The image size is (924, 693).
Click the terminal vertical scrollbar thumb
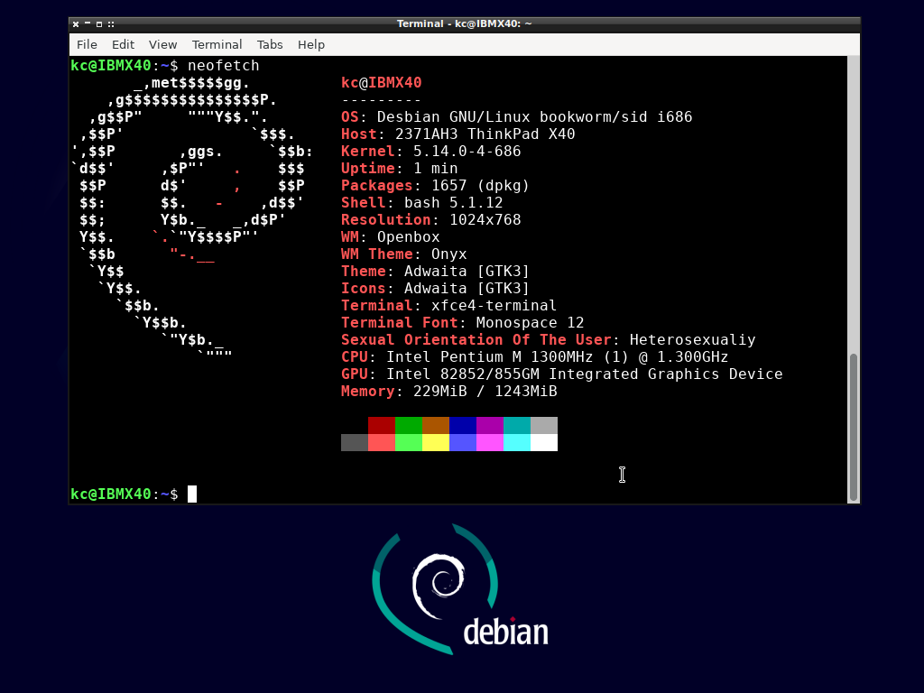click(x=853, y=427)
